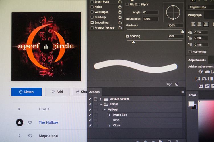Add a Hue/Saturation adjustment
Screen dimensions: 214x142
197,79
